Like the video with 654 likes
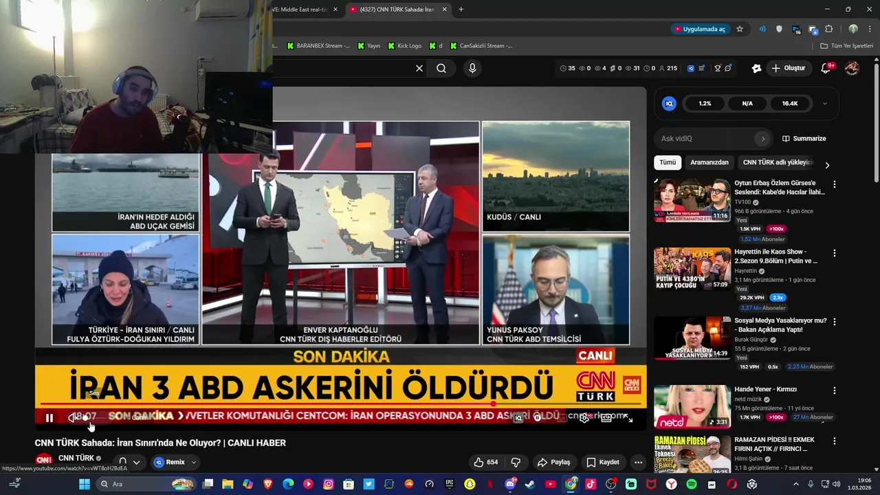This screenshot has height=495, width=880. tap(485, 462)
